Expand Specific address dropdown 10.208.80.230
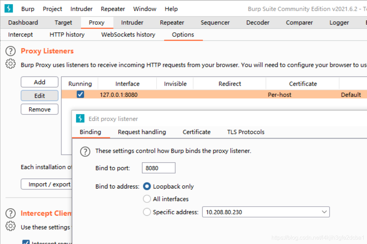Image resolution: width=367 pixels, height=244 pixels. [324, 212]
